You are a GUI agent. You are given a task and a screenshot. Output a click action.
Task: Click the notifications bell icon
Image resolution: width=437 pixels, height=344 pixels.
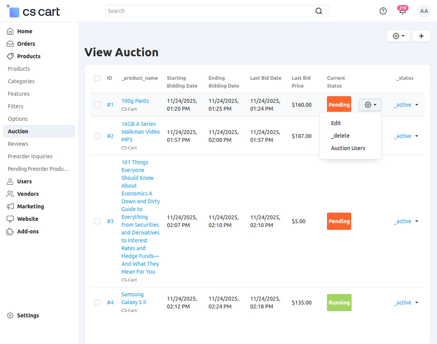click(x=402, y=11)
